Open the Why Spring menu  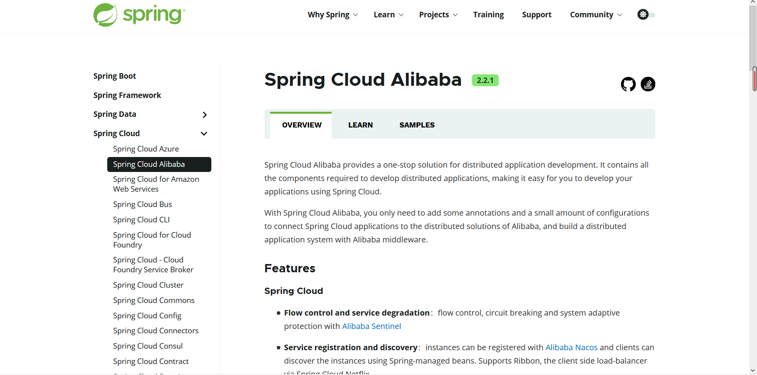[x=333, y=15]
